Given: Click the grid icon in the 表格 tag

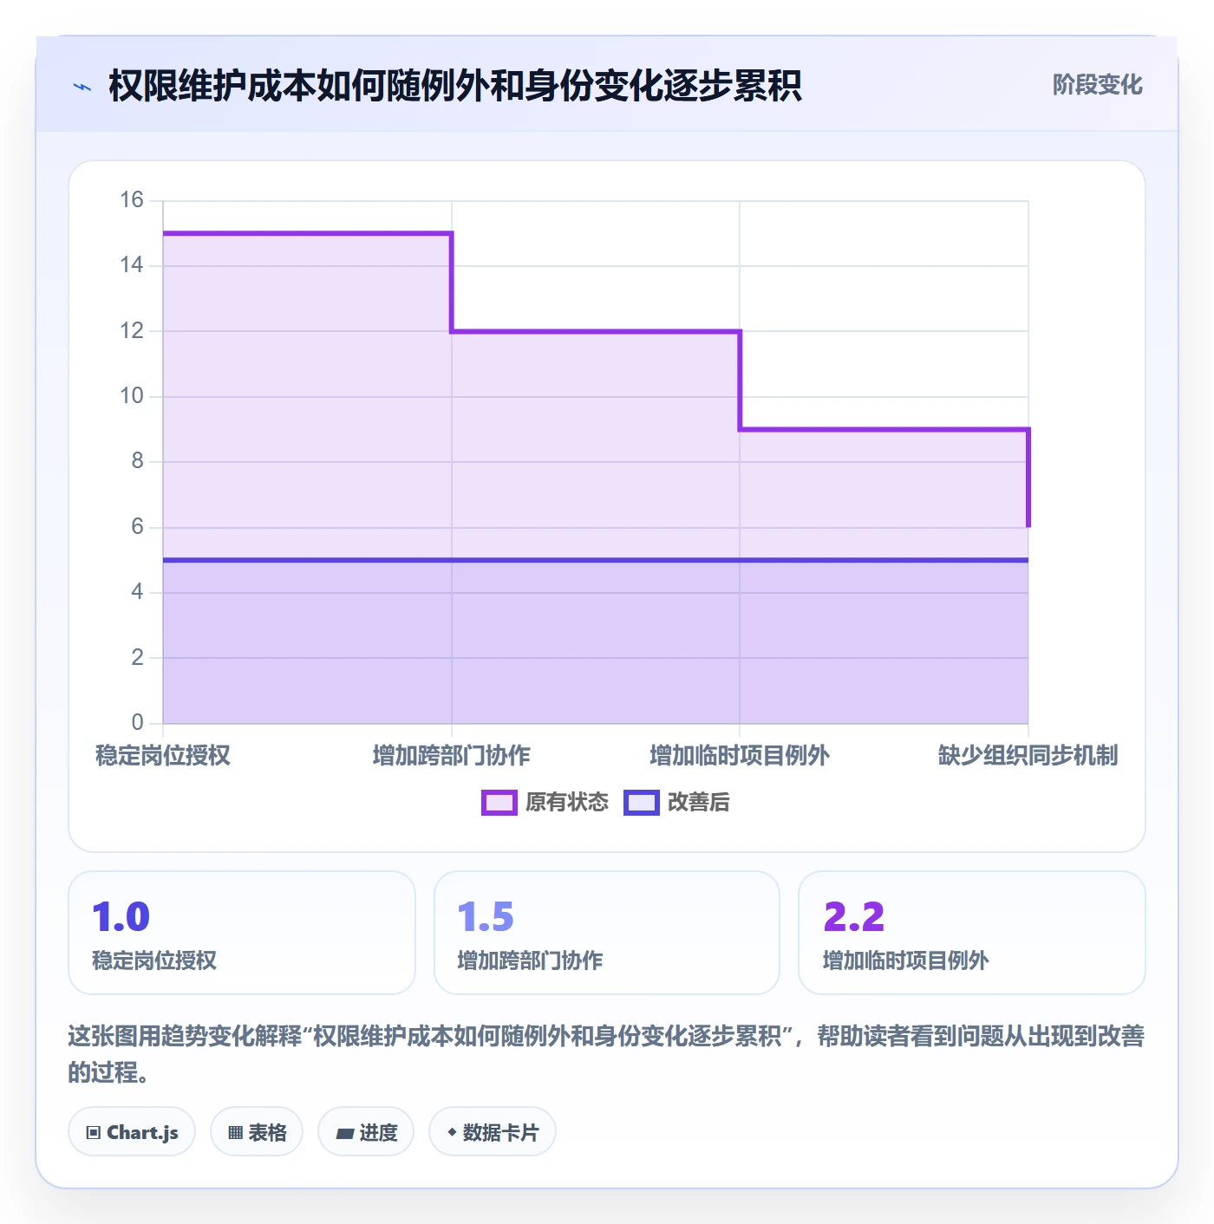Looking at the screenshot, I should pos(235,1133).
